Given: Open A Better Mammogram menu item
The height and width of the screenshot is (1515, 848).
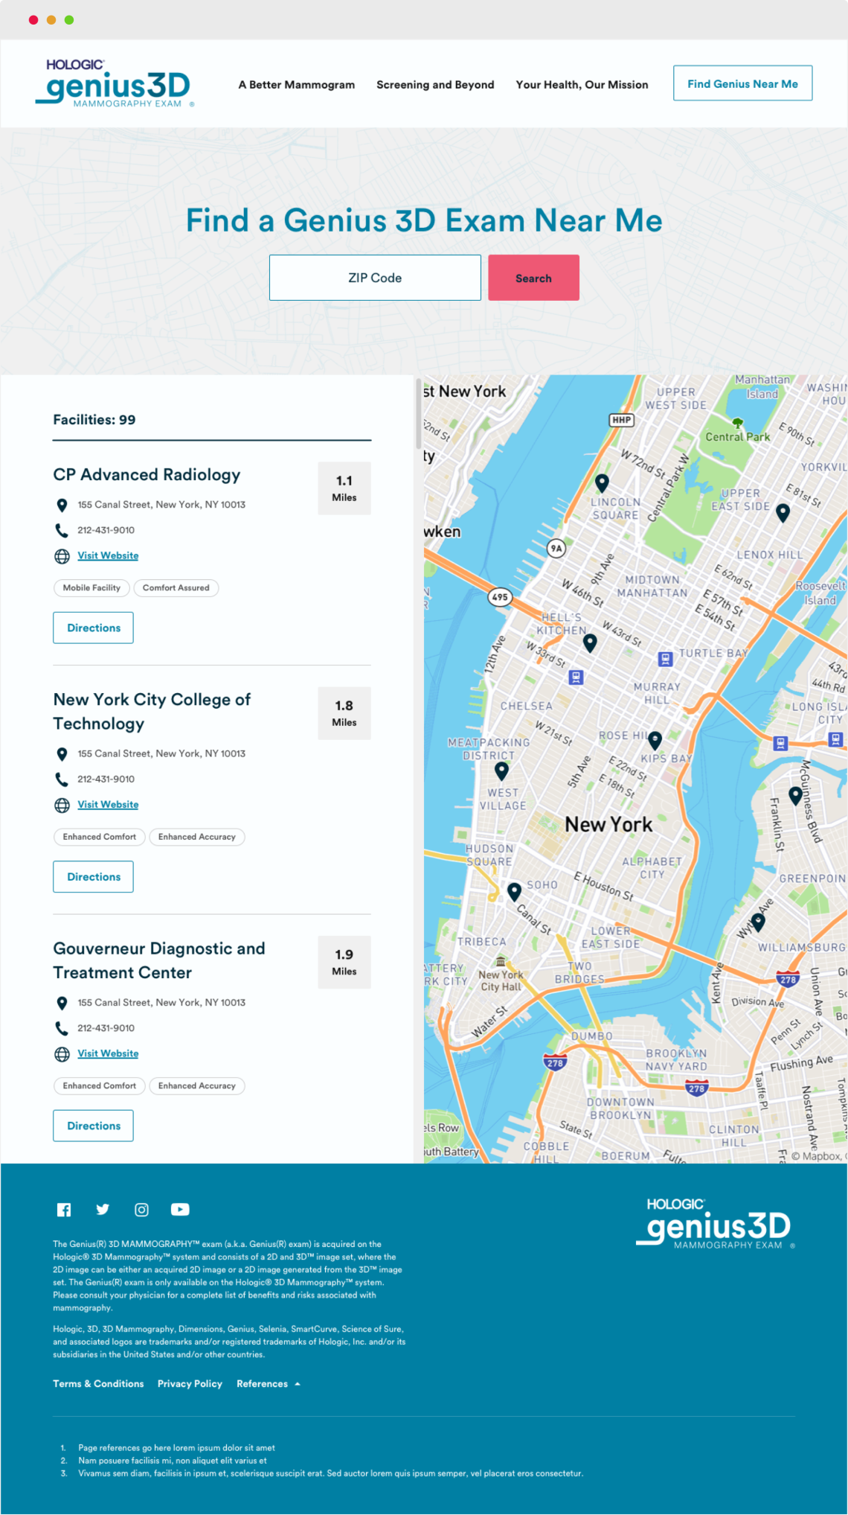Looking at the screenshot, I should [297, 85].
